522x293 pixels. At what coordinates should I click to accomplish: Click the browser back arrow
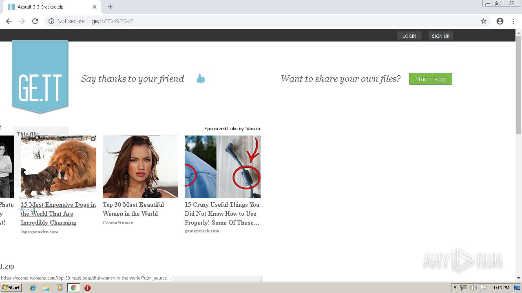9,21
